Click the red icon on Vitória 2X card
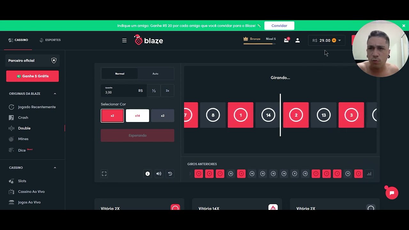This screenshot has width=409, height=230. coord(175,207)
